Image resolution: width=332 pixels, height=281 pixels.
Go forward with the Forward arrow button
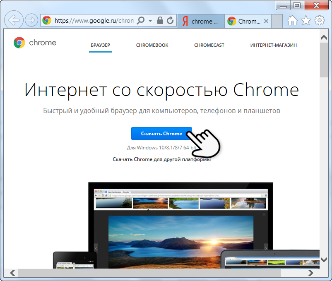(x=31, y=20)
